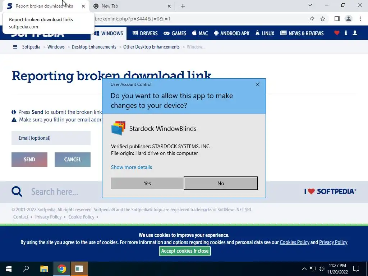The width and height of the screenshot is (368, 276).
Task: Go to Windows breadcrumb link
Action: (x=56, y=47)
